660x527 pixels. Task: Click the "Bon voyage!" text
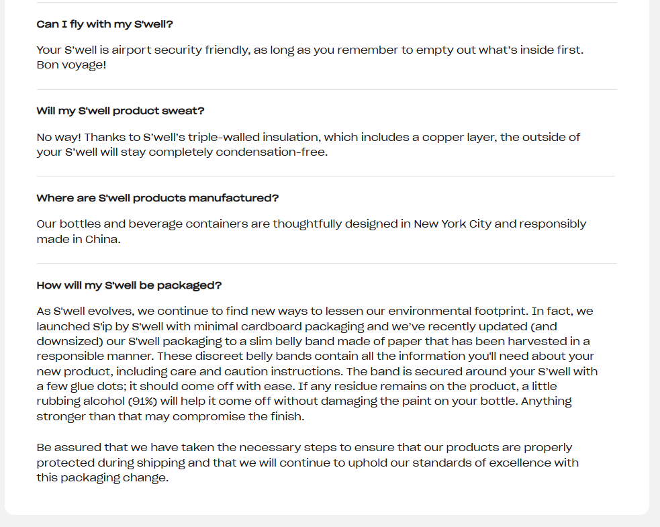(x=71, y=65)
